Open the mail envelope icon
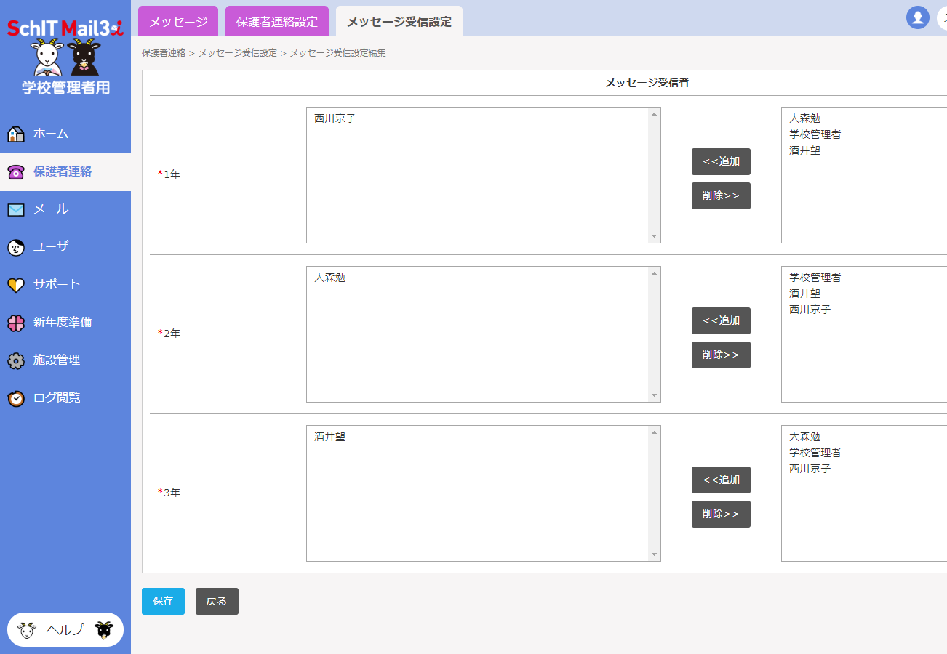Viewport: 947px width, 654px height. click(x=16, y=210)
